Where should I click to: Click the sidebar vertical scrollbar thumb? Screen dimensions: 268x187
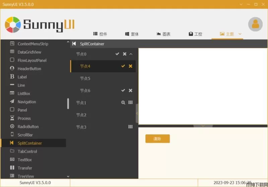(x=68, y=104)
